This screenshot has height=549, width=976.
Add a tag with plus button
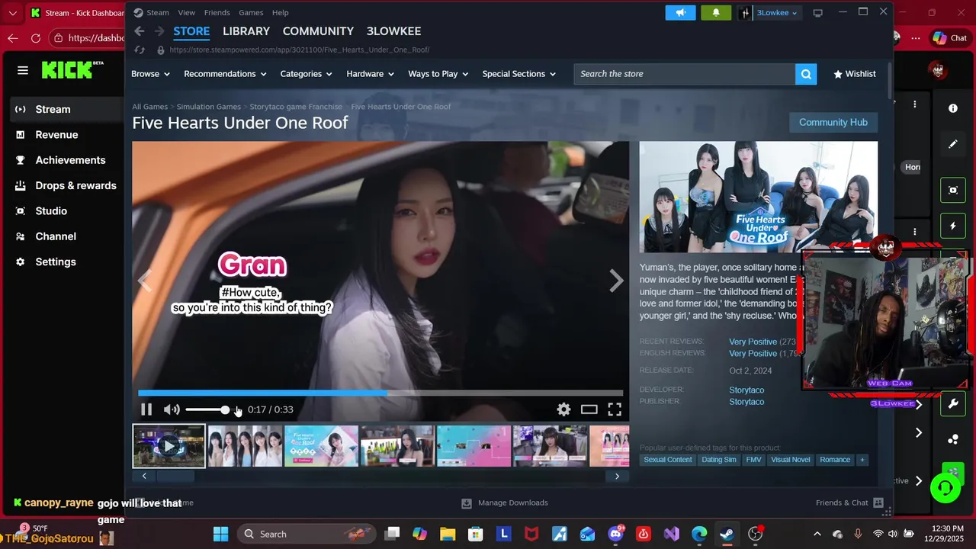point(862,460)
